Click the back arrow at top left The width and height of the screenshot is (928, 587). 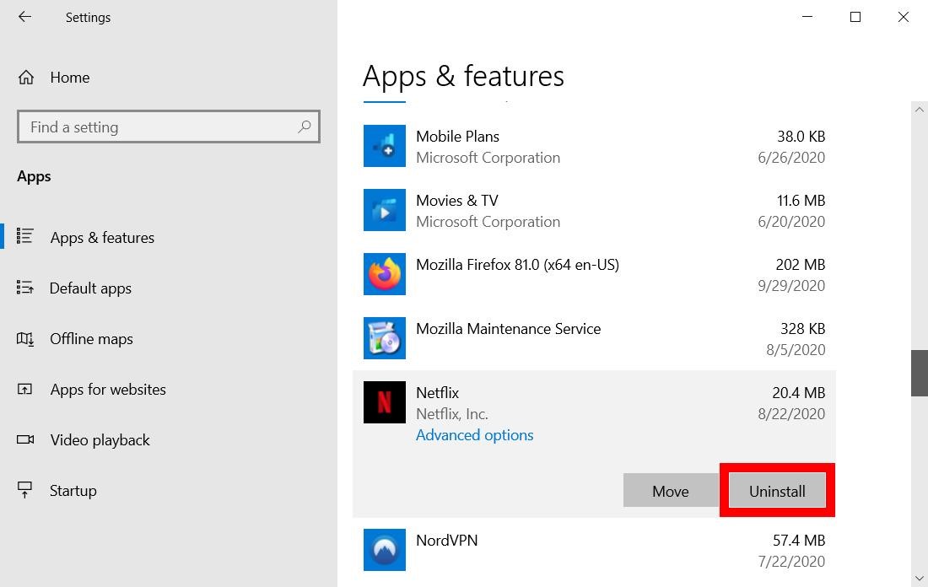pyautogui.click(x=24, y=17)
